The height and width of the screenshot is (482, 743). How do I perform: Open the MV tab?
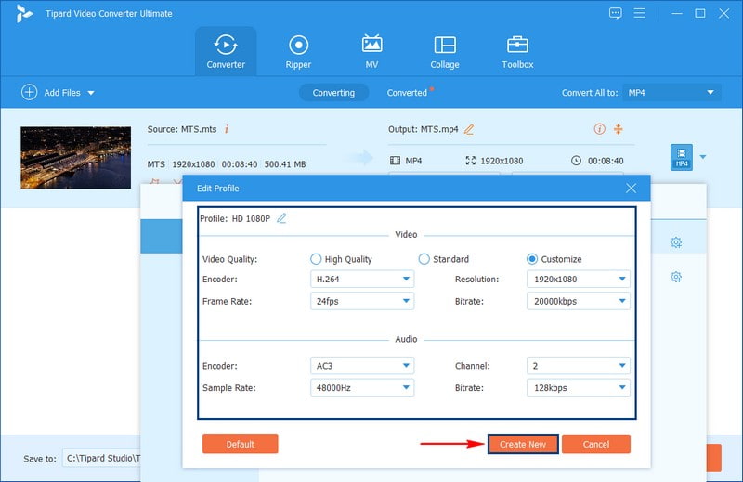point(372,51)
